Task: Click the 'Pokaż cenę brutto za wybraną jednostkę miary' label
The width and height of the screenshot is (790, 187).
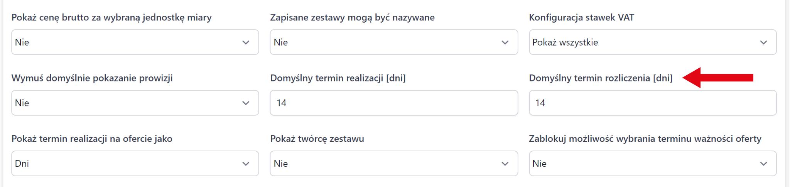Action: pos(111,18)
